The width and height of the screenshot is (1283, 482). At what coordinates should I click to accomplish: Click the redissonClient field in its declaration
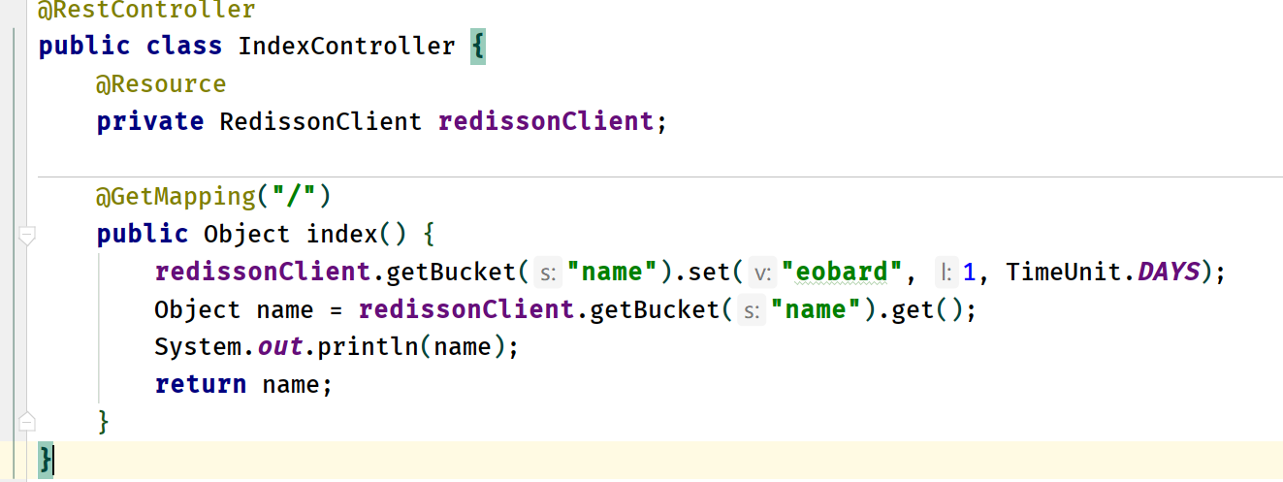(x=545, y=122)
